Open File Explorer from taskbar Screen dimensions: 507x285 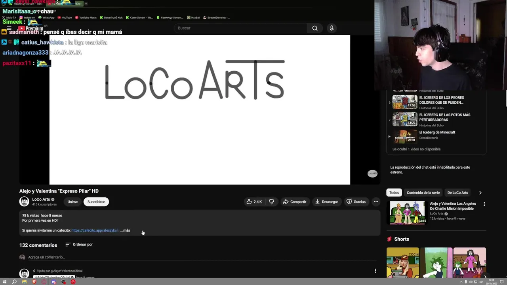pos(24,282)
